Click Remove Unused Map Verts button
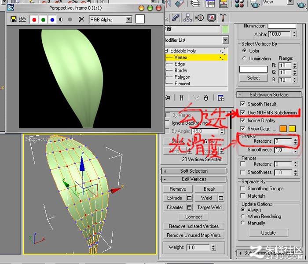 point(194,235)
